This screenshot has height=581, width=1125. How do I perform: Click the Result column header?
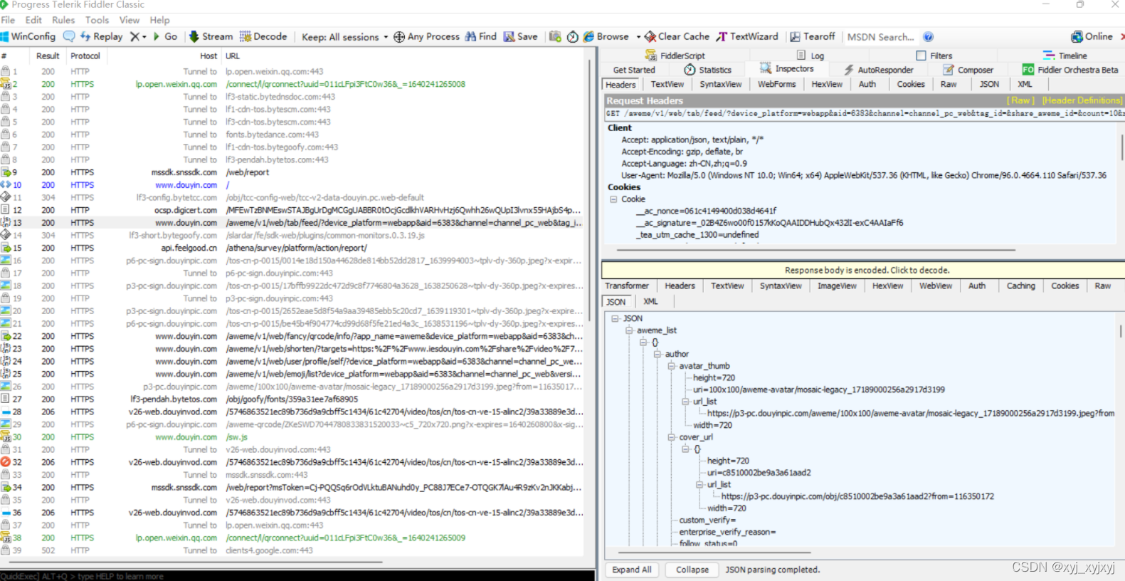[48, 56]
